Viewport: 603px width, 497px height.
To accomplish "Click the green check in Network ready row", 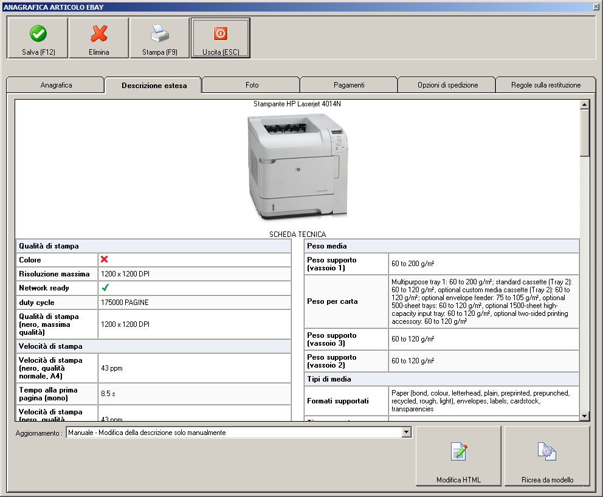I will (x=105, y=287).
